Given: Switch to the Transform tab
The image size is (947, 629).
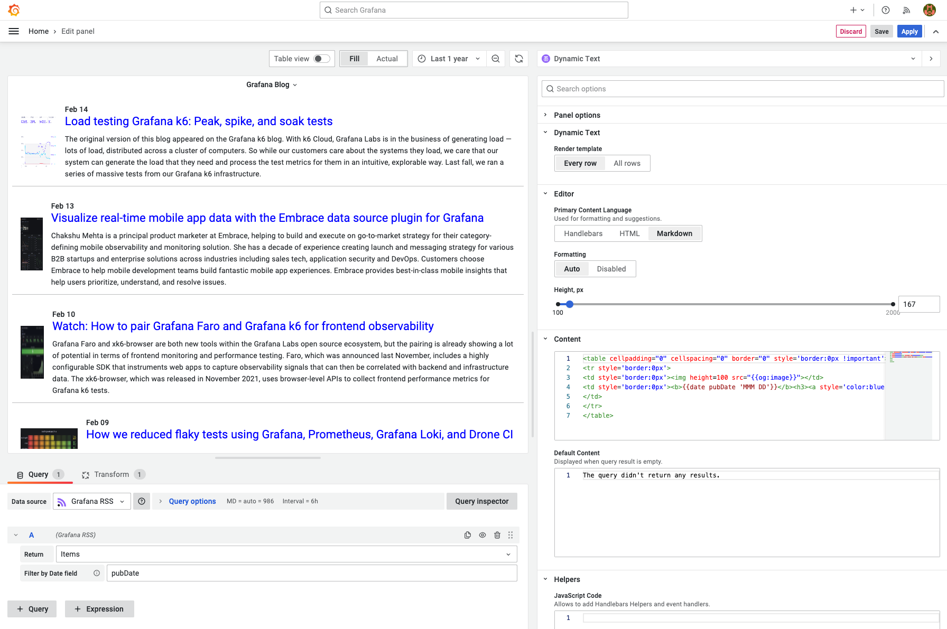Looking at the screenshot, I should pos(113,474).
